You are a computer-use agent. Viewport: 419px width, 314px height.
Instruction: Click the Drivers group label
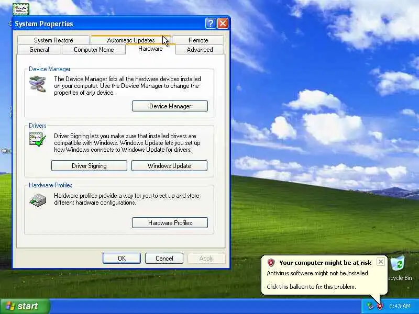37,126
